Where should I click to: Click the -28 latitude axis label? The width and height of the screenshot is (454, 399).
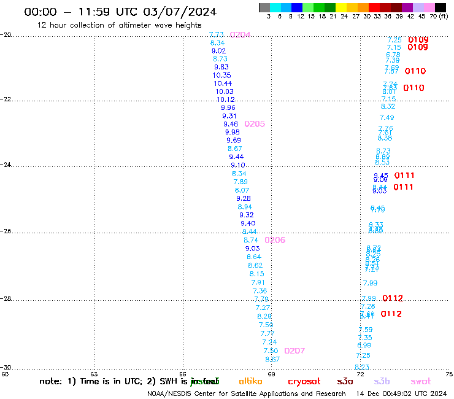pos(6,298)
